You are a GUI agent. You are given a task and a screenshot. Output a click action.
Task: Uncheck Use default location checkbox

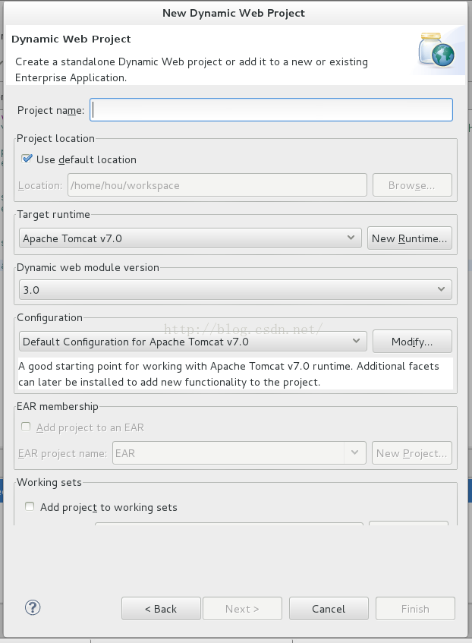[x=27, y=159]
